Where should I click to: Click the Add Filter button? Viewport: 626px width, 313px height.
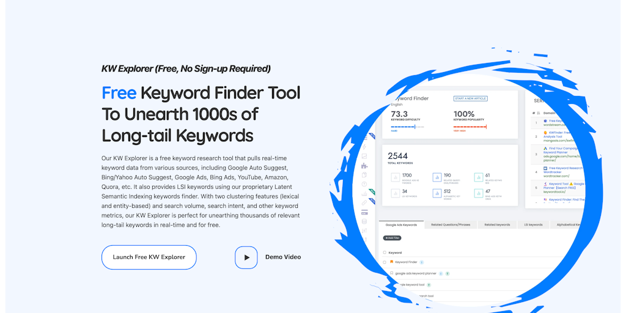(392, 238)
